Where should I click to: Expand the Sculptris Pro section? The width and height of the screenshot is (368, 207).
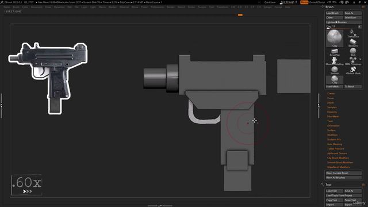pos(334,139)
